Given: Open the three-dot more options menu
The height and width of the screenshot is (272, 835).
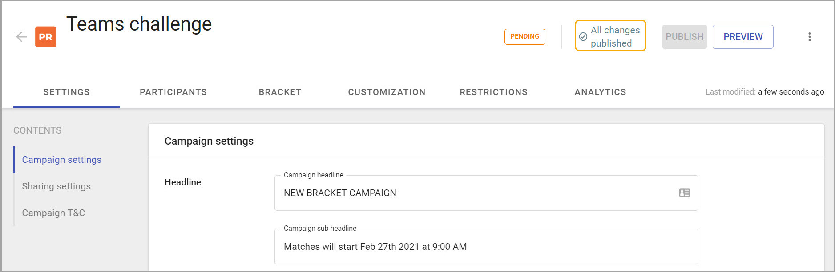Looking at the screenshot, I should click(x=809, y=37).
